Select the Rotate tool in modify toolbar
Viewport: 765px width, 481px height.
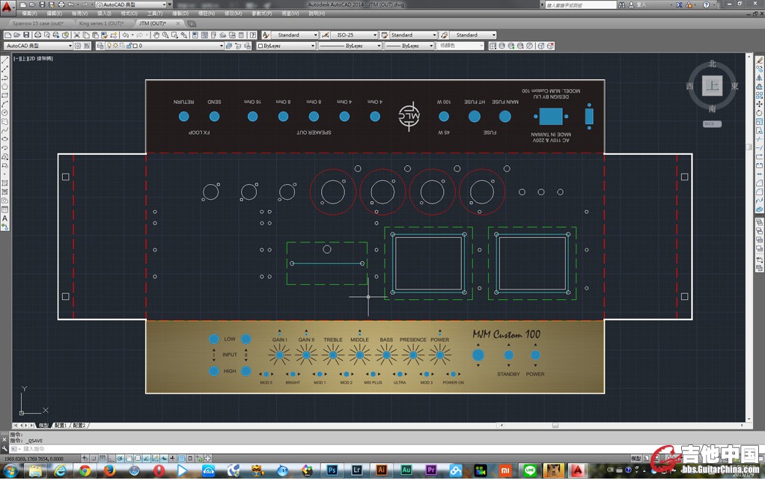tap(759, 112)
